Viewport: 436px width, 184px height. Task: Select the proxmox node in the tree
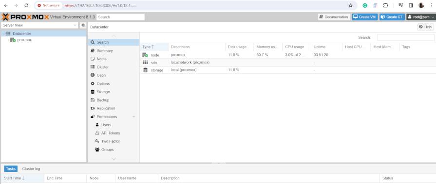point(24,40)
